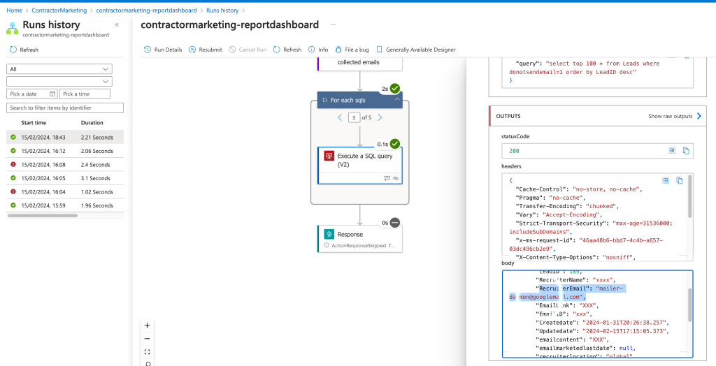Screen dimensions: 716x366
Task: Select the Response action card
Action: coord(360,239)
